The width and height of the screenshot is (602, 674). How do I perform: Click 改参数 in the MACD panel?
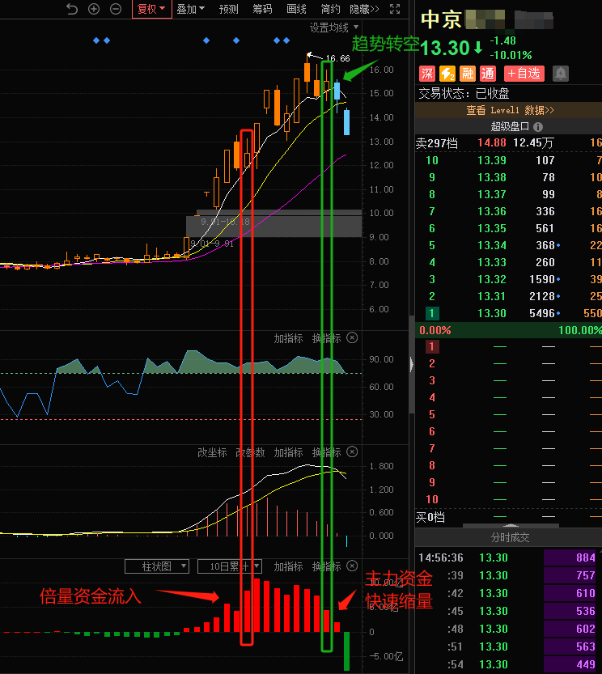(x=250, y=452)
